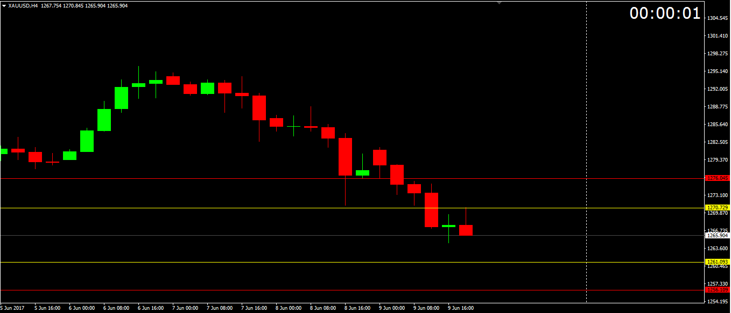Click the XAUUSD,H4 chart title text

[x=23, y=5]
